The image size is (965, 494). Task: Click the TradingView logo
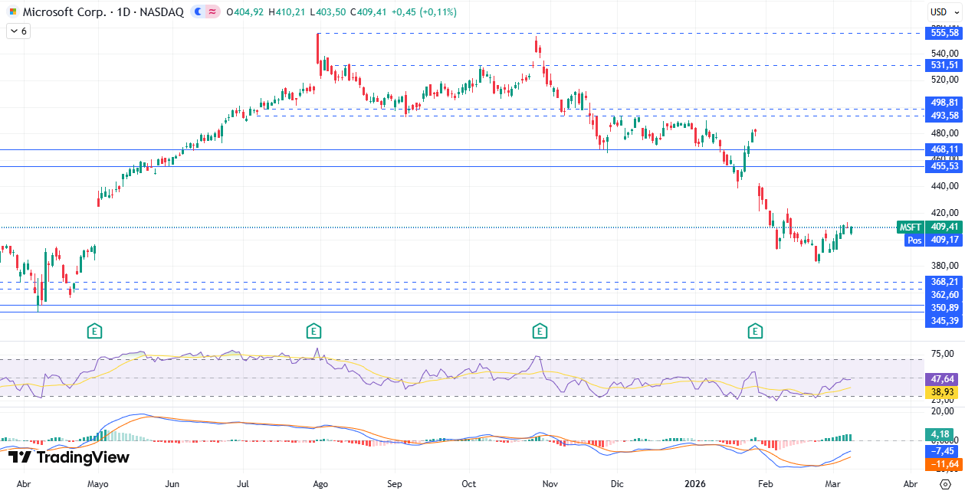[69, 457]
